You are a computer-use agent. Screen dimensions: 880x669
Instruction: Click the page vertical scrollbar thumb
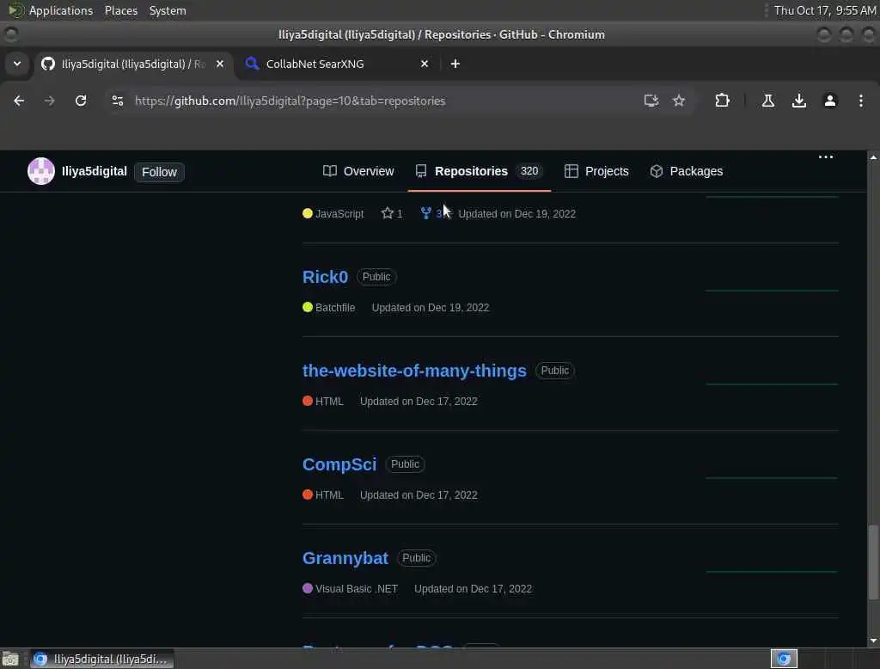873,562
